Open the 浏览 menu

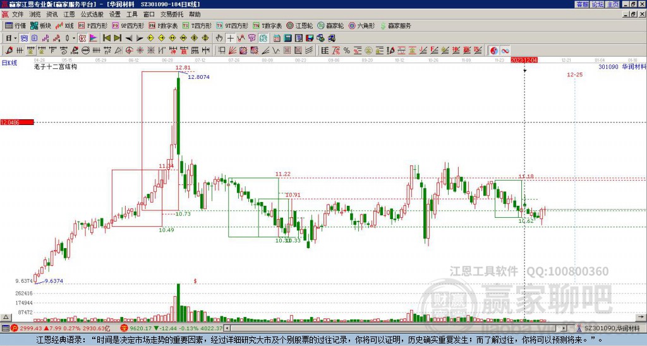click(35, 15)
